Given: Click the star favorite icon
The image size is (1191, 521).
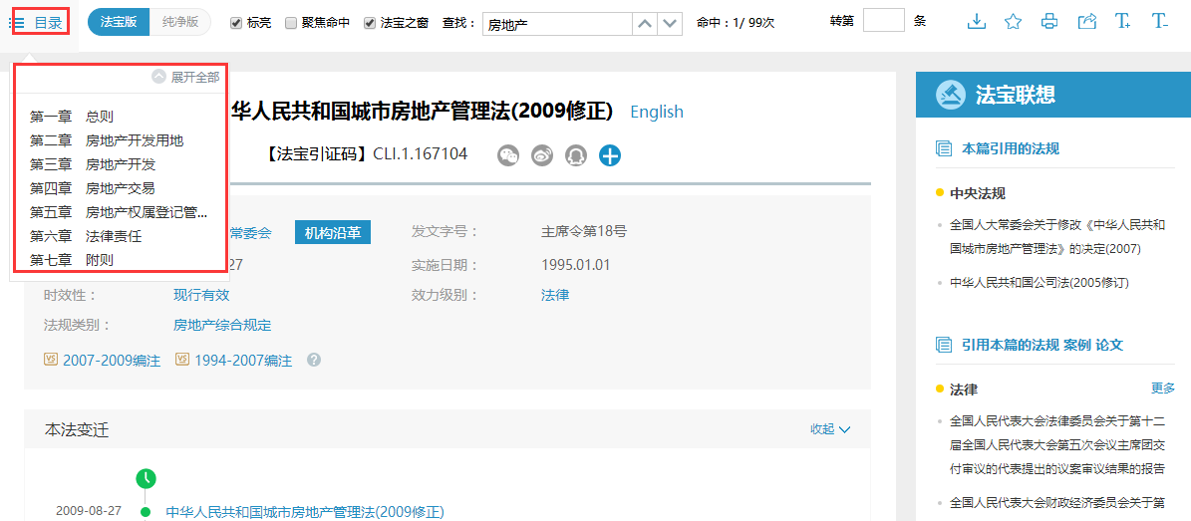Looking at the screenshot, I should 1013,22.
